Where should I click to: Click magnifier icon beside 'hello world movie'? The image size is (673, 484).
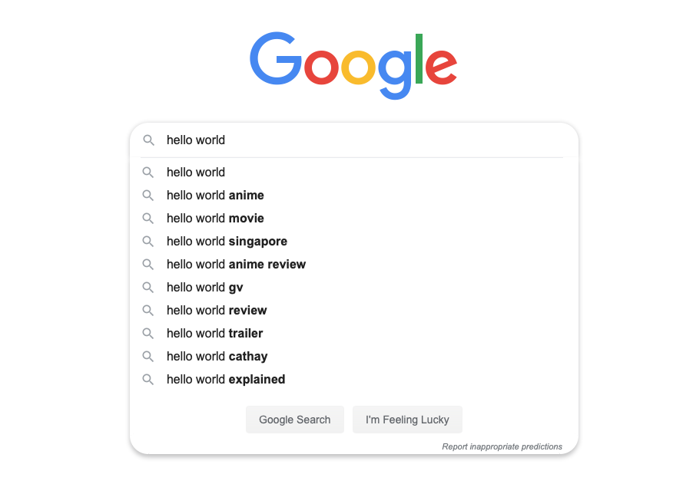pos(148,219)
